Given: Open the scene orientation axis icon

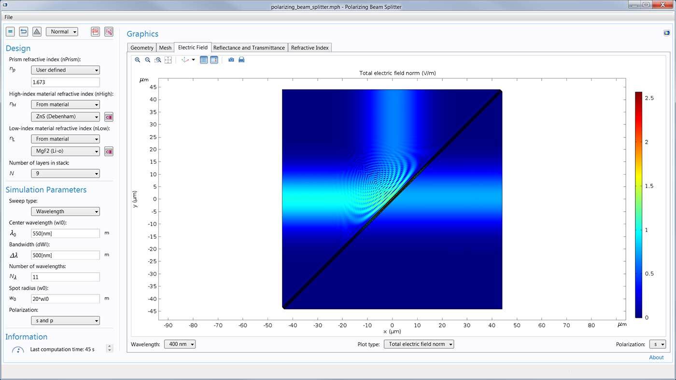Looking at the screenshot, I should click(186, 60).
